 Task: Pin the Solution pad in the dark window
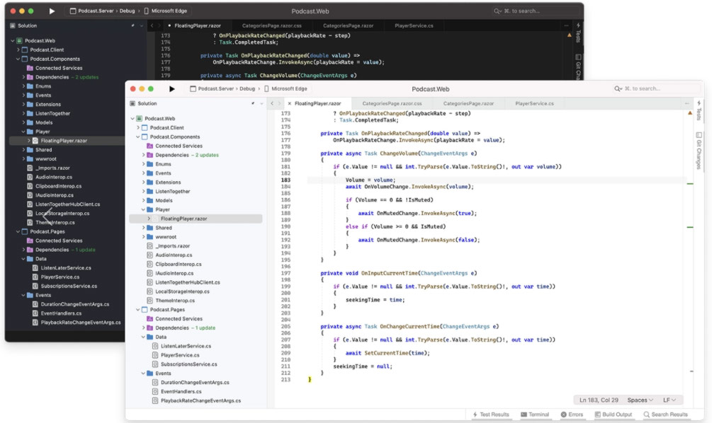click(133, 26)
